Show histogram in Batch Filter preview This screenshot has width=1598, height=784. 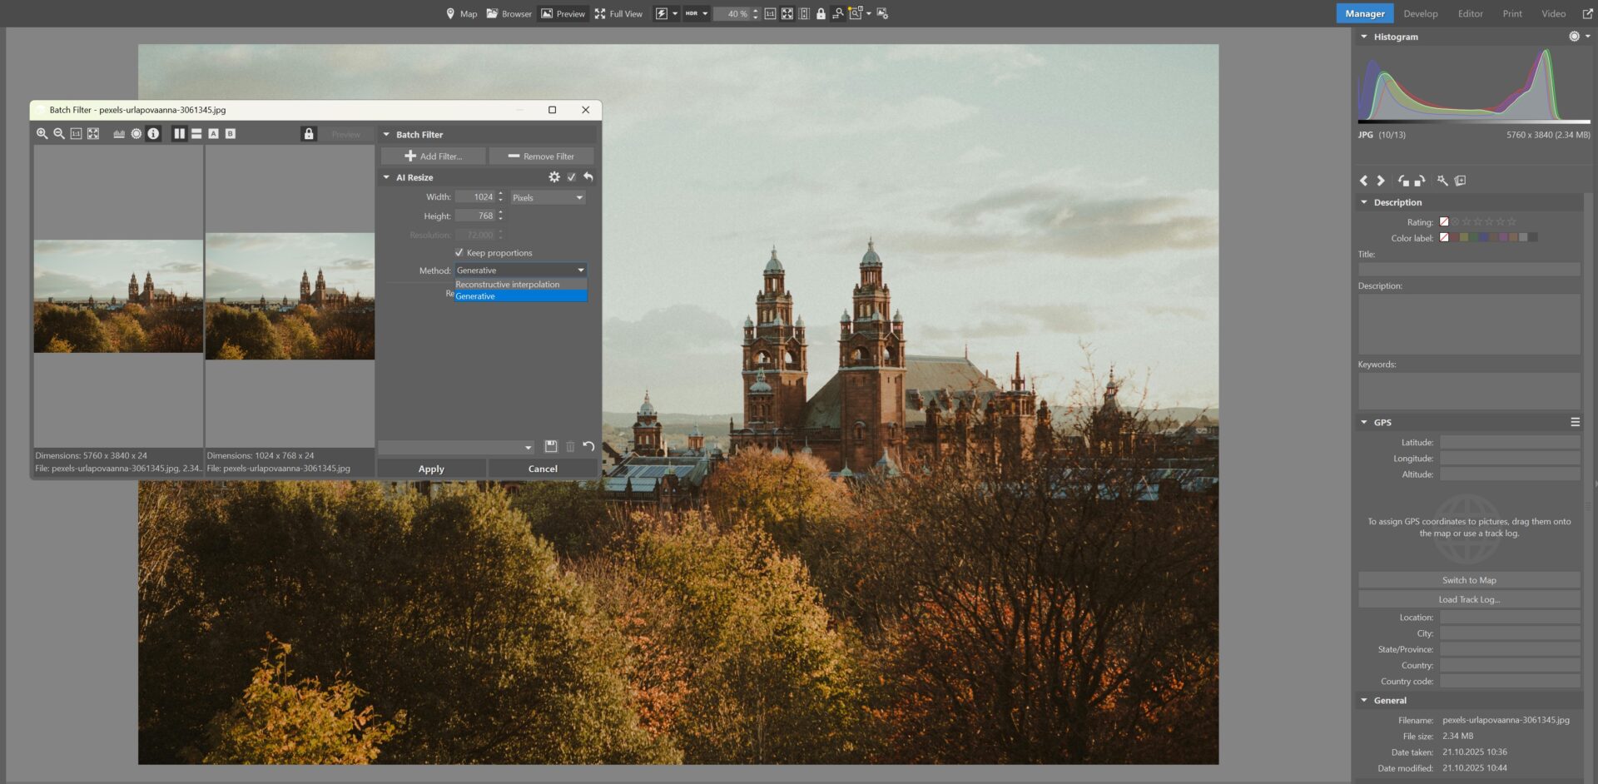tap(119, 133)
